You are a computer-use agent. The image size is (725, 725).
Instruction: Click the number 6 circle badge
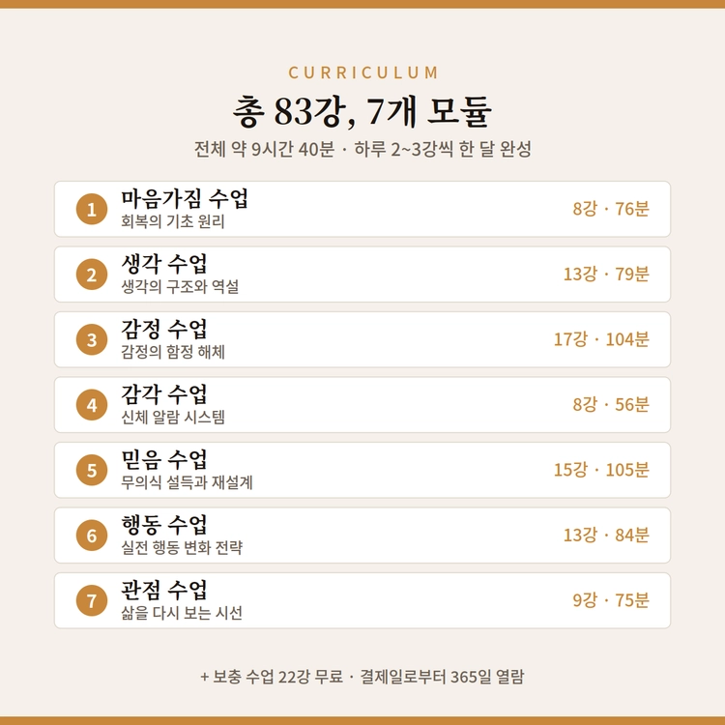[x=92, y=535]
